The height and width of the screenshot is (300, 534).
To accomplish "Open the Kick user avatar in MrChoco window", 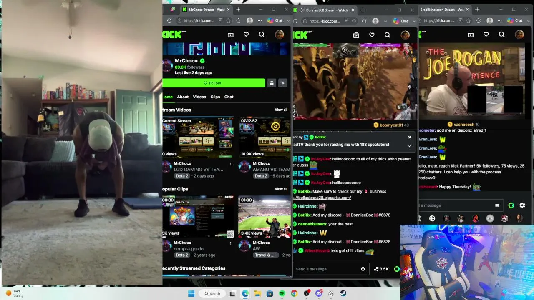I will [280, 35].
